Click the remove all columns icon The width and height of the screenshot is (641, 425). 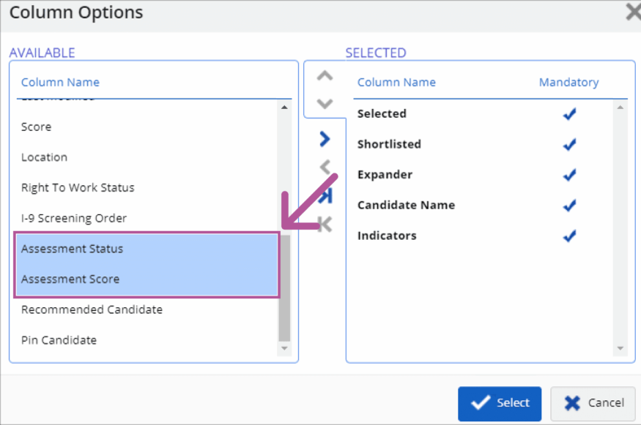coord(325,225)
